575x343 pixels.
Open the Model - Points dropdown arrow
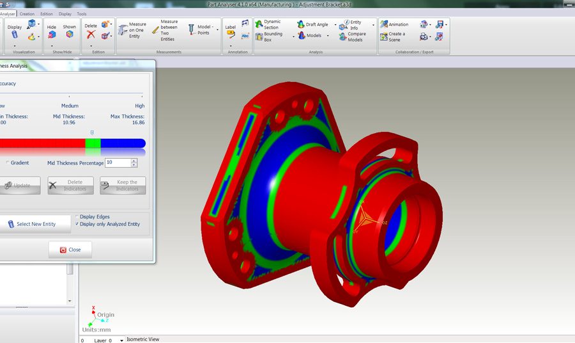click(x=217, y=29)
